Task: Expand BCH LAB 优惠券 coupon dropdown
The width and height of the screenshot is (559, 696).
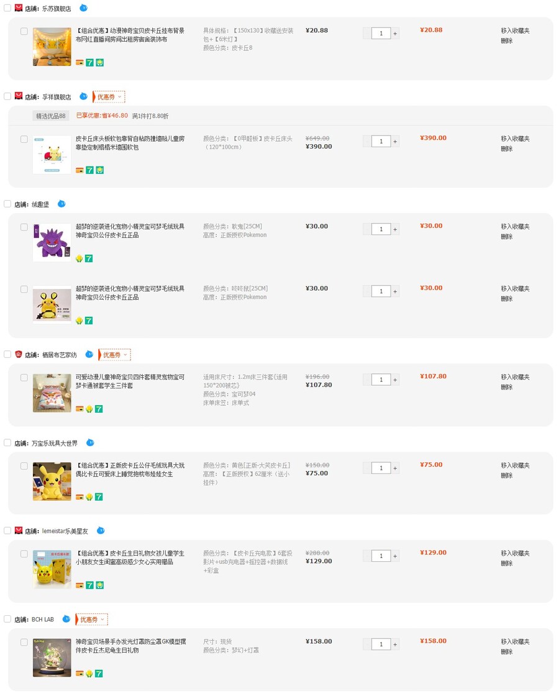Action: tap(92, 620)
